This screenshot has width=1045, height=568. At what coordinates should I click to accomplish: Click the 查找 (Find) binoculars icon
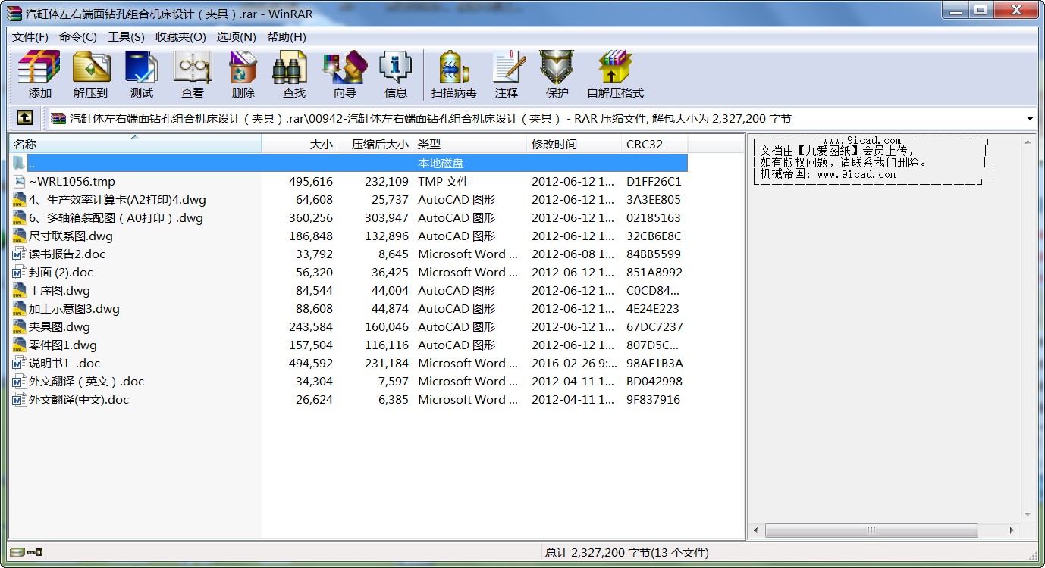pyautogui.click(x=293, y=74)
